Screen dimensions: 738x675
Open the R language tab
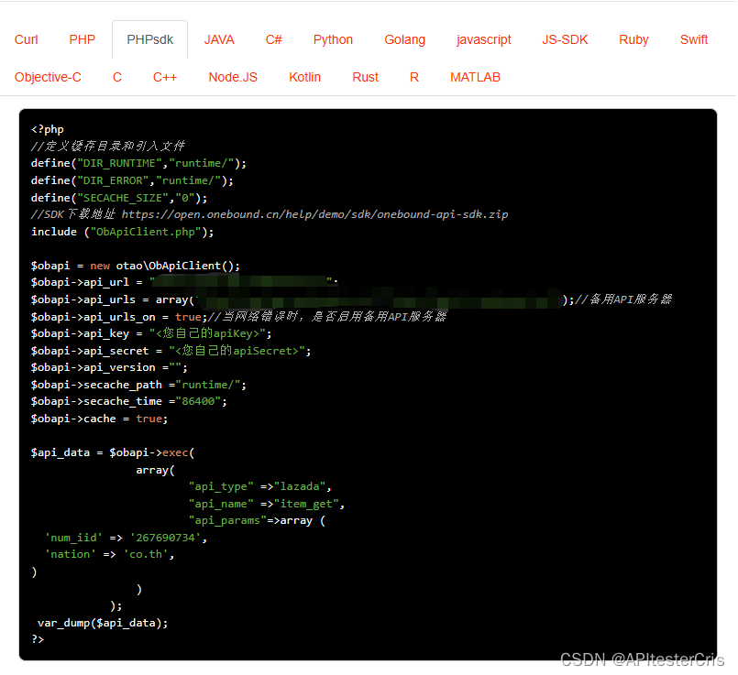click(414, 77)
